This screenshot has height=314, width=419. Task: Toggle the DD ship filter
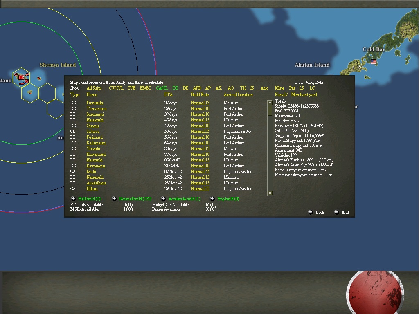point(175,88)
